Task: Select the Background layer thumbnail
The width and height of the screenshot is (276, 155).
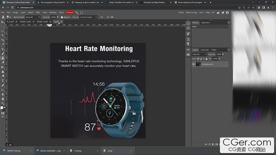Action: (x=198, y=64)
